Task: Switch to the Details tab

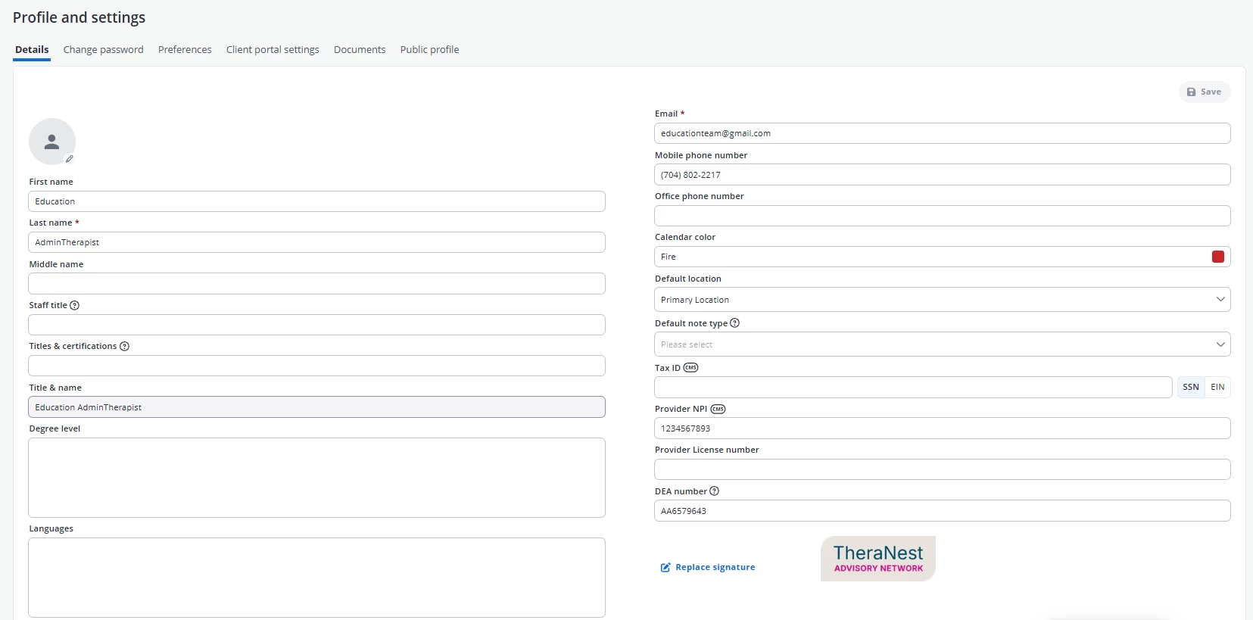Action: [32, 49]
